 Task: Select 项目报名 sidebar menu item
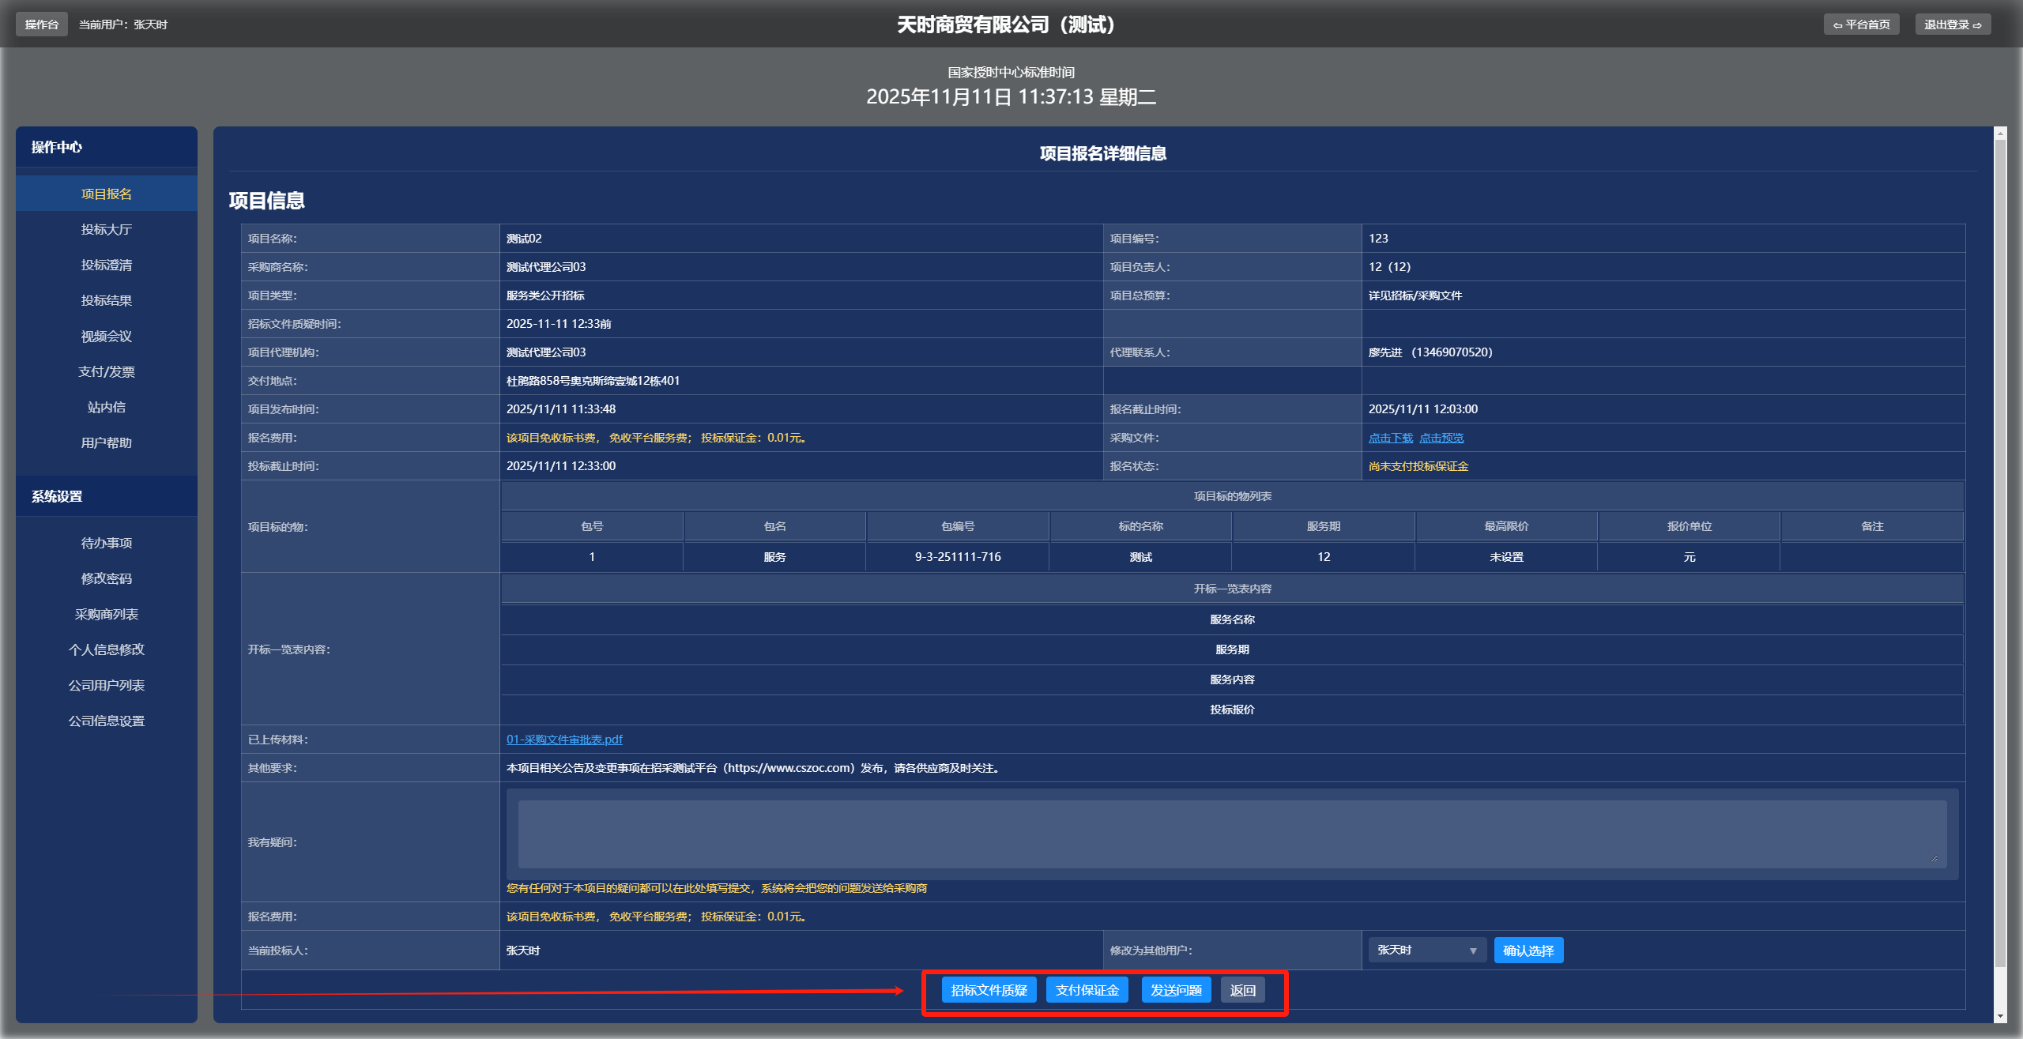106,194
